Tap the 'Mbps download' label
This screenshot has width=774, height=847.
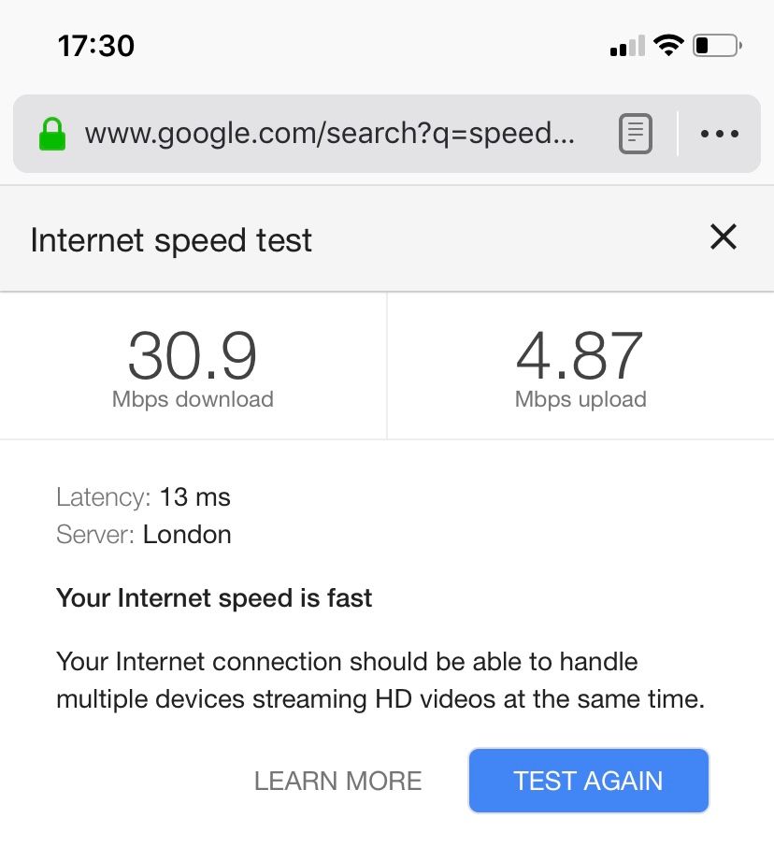click(x=193, y=399)
